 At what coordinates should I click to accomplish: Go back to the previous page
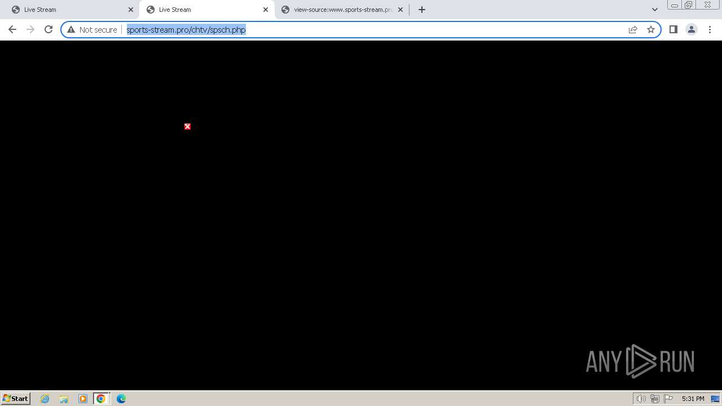(12, 29)
